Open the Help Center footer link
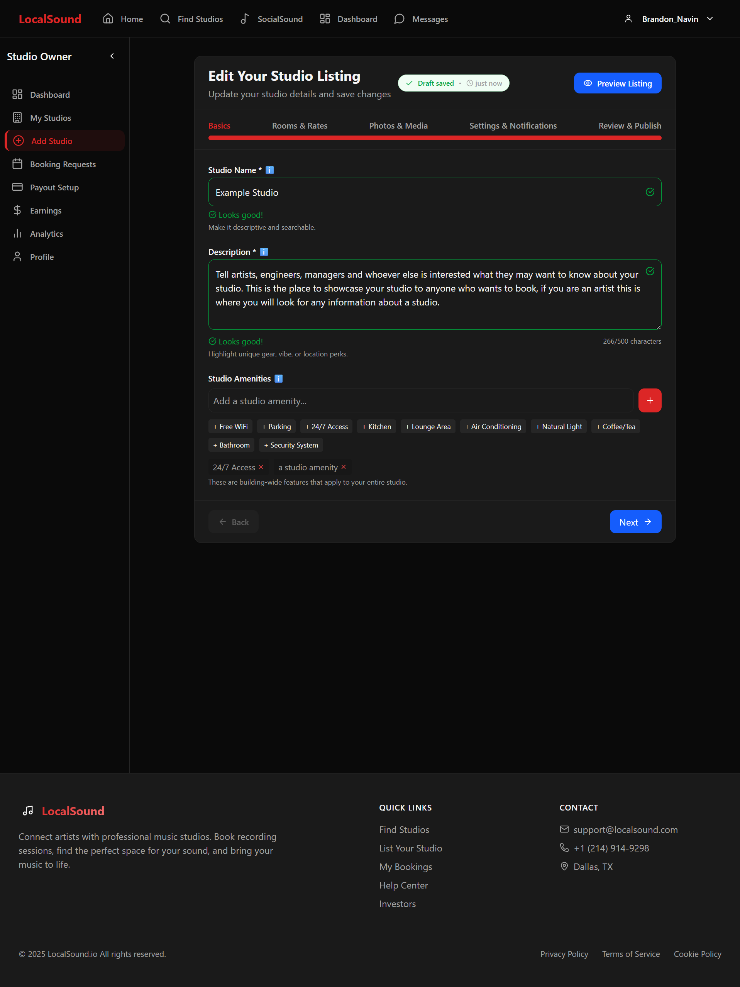740x987 pixels. (403, 885)
